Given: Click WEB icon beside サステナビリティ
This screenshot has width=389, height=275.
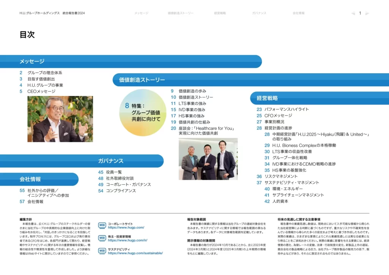Looking at the screenshot, I should pos(102,251).
